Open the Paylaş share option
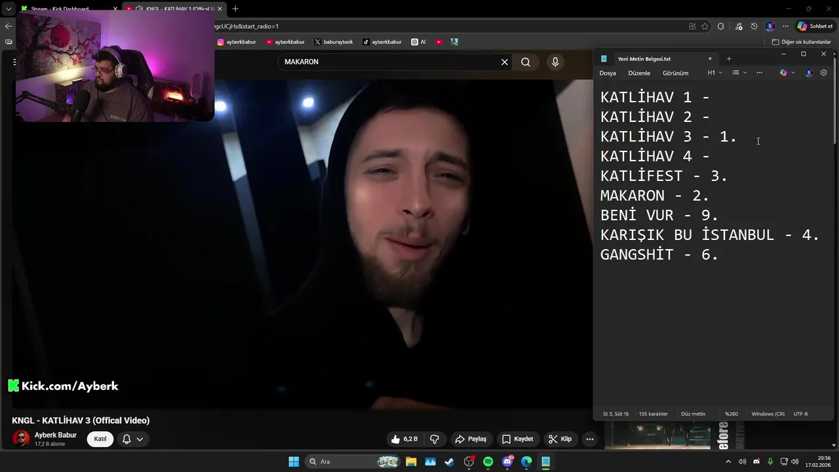The image size is (839, 472). 471,439
